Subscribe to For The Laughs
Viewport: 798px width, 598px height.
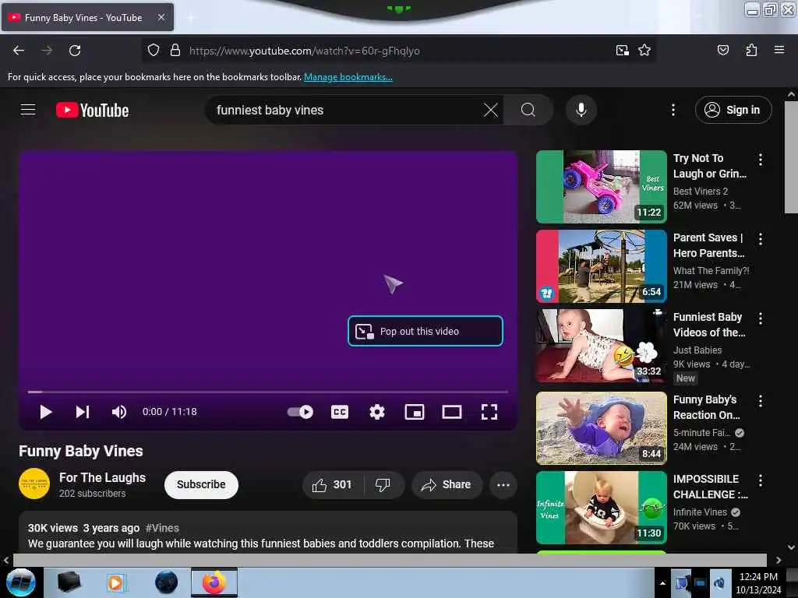click(201, 484)
